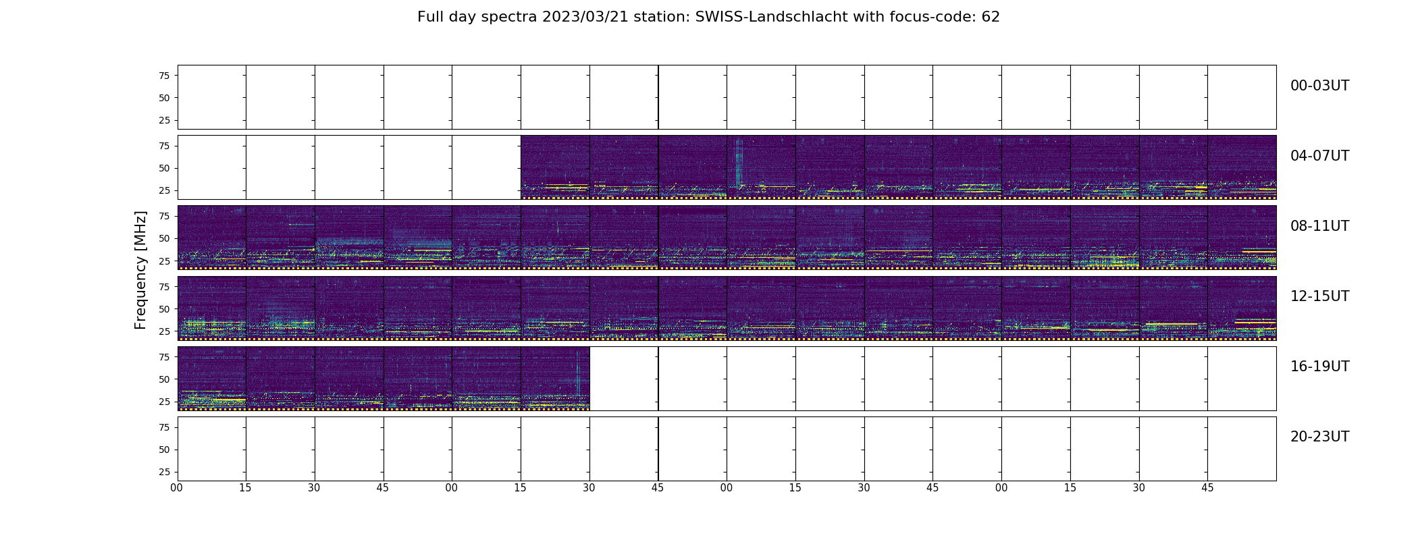This screenshot has height=540, width=1418.
Task: Click the last empty tile in 20-23UT row
Action: click(1242, 448)
